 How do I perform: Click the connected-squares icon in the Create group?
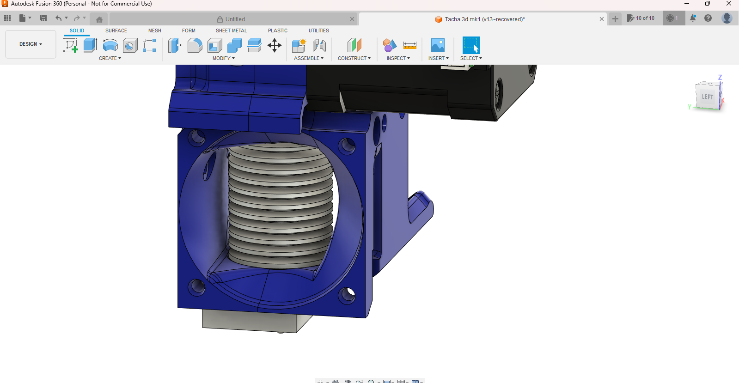[x=149, y=45]
